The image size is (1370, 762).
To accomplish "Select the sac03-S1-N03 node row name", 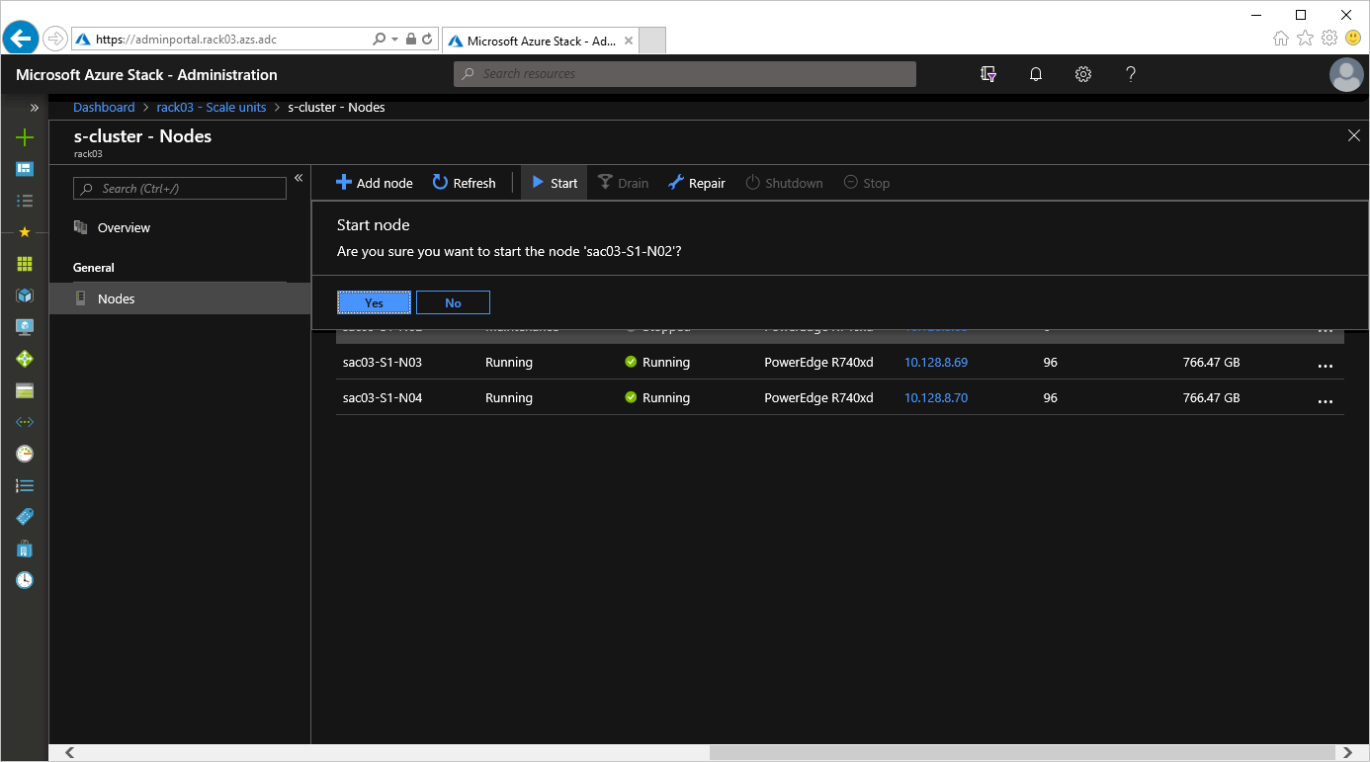I will click(383, 363).
